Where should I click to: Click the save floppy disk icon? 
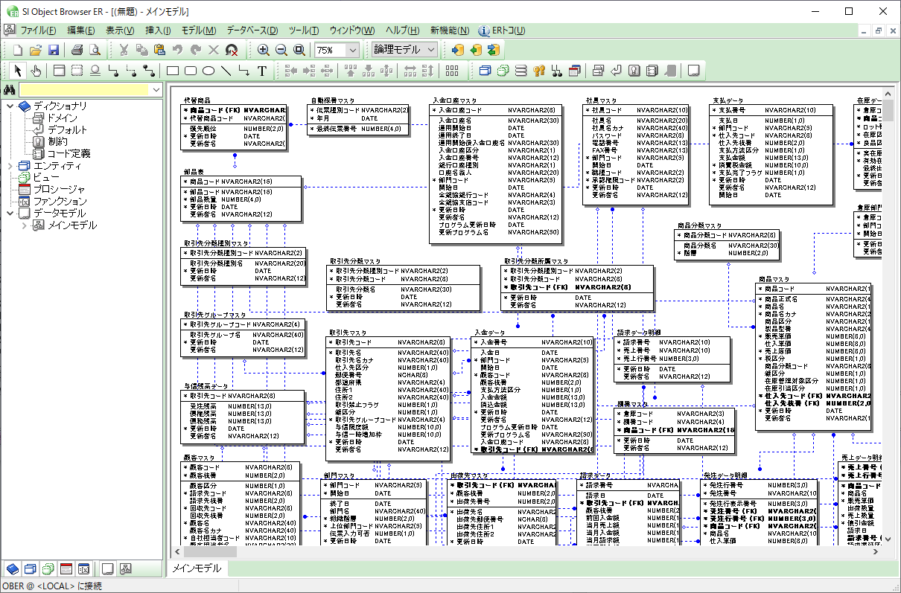54,50
